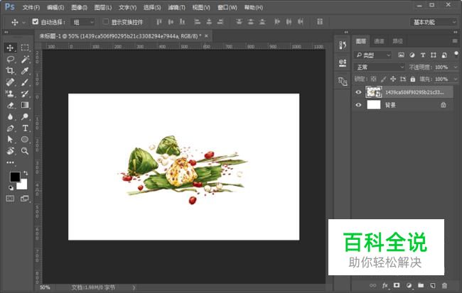The height and width of the screenshot is (293, 462).
Task: Click the delete layer trash icon
Action: click(x=444, y=285)
